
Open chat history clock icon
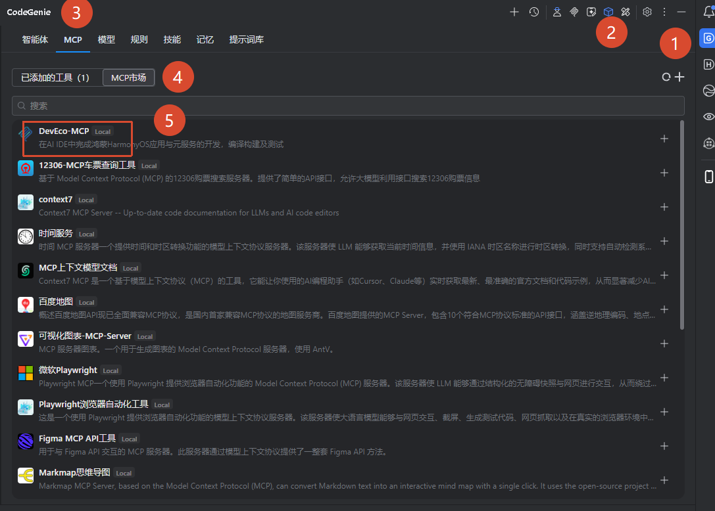(534, 12)
